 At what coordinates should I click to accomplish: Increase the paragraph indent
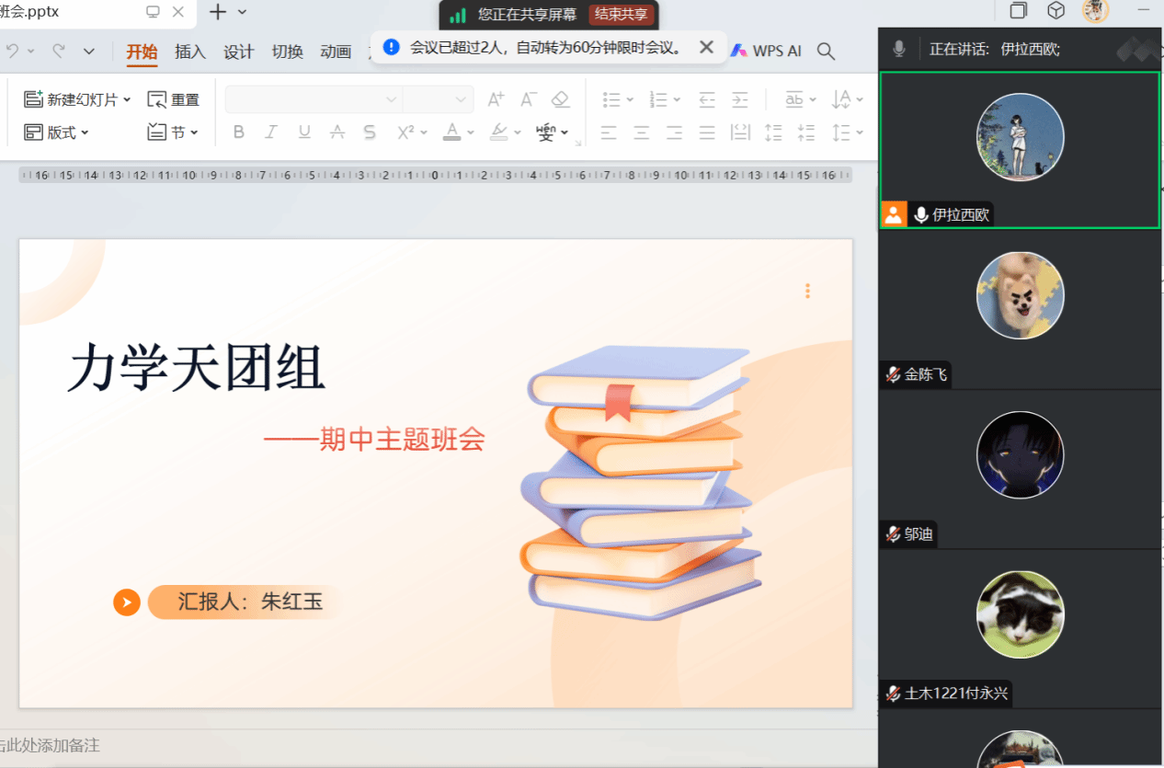pyautogui.click(x=740, y=99)
